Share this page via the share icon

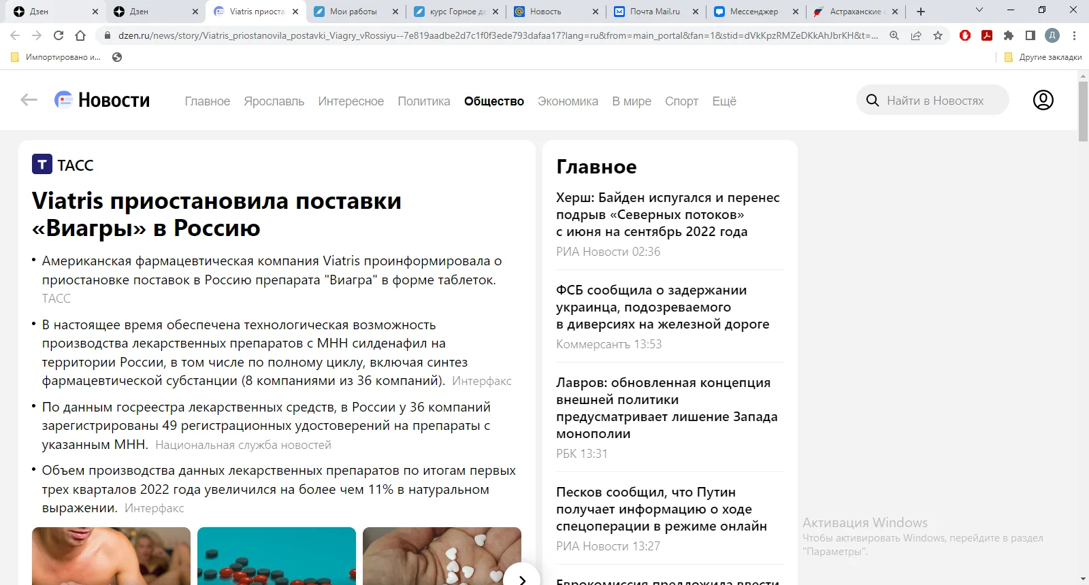(x=916, y=35)
